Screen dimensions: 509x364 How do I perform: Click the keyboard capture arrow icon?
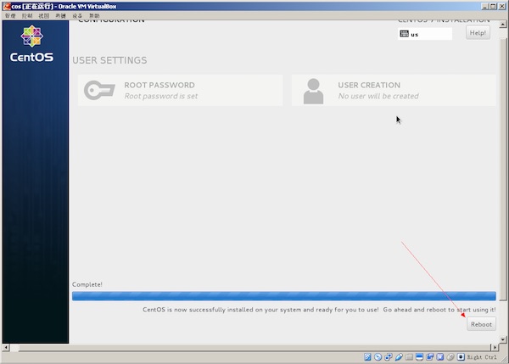pos(461,357)
